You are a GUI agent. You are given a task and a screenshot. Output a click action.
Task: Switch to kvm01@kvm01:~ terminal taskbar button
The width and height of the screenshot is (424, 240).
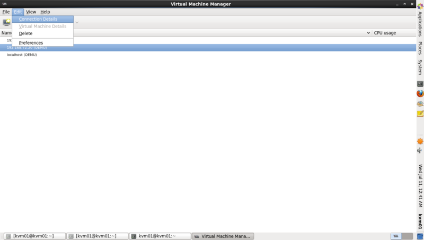pyautogui.click(x=160, y=236)
